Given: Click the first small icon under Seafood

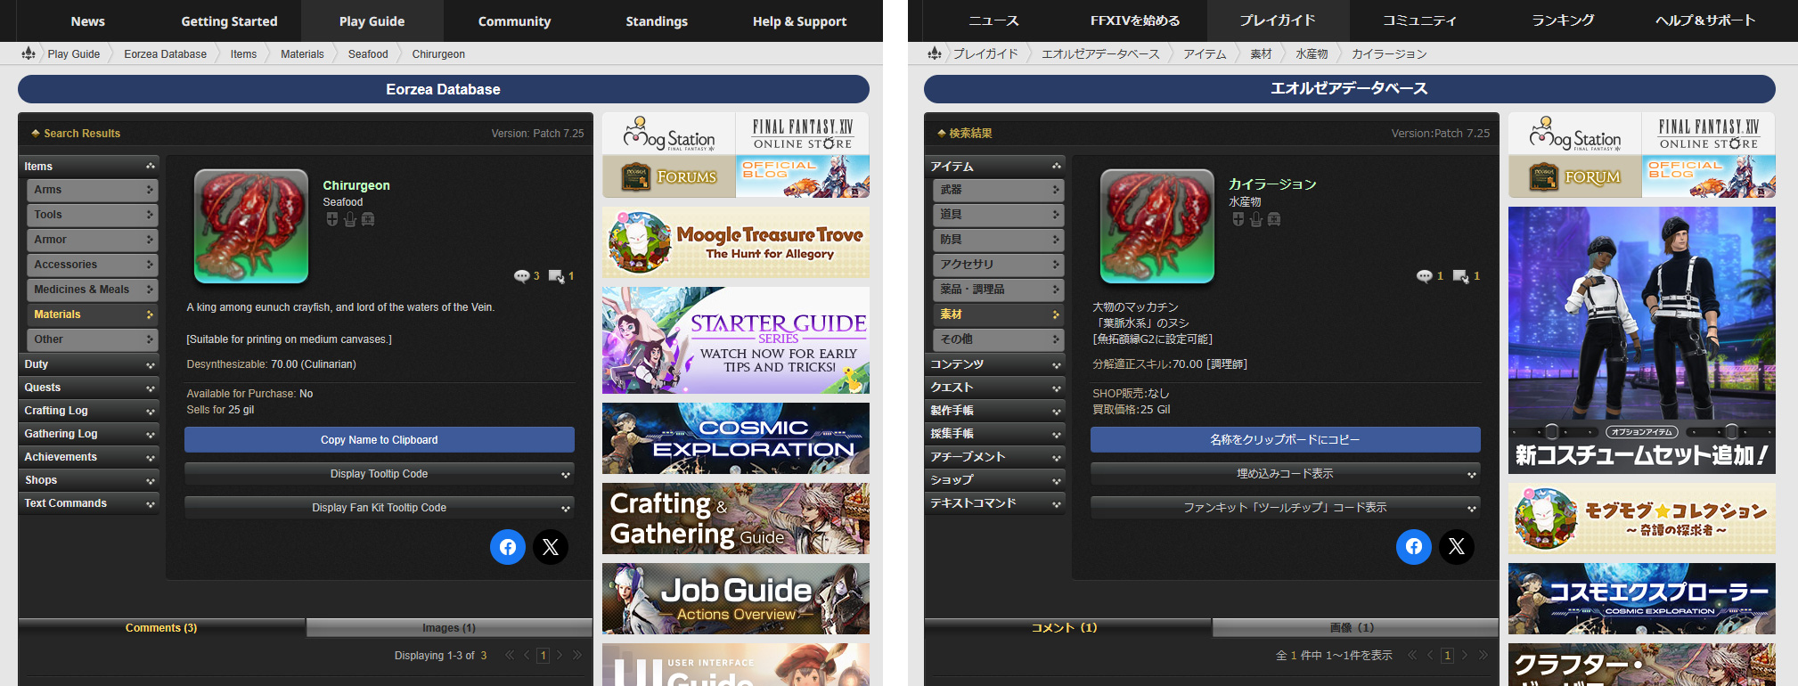Looking at the screenshot, I should [331, 219].
